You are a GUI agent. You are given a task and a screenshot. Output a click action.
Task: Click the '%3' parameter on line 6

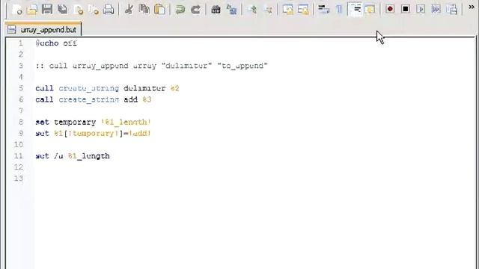(x=147, y=99)
